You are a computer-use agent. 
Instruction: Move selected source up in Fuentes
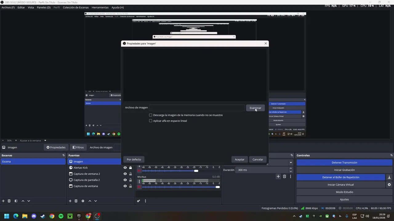[x=90, y=201]
